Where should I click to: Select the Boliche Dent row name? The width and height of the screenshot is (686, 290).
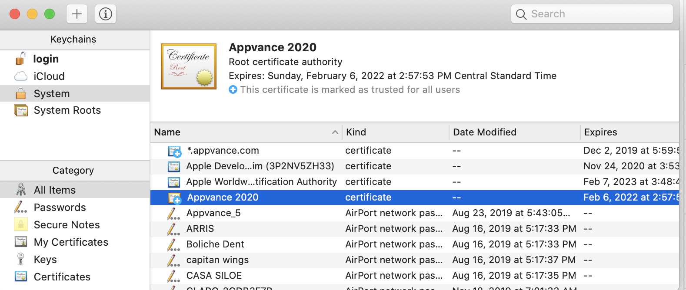coord(215,244)
